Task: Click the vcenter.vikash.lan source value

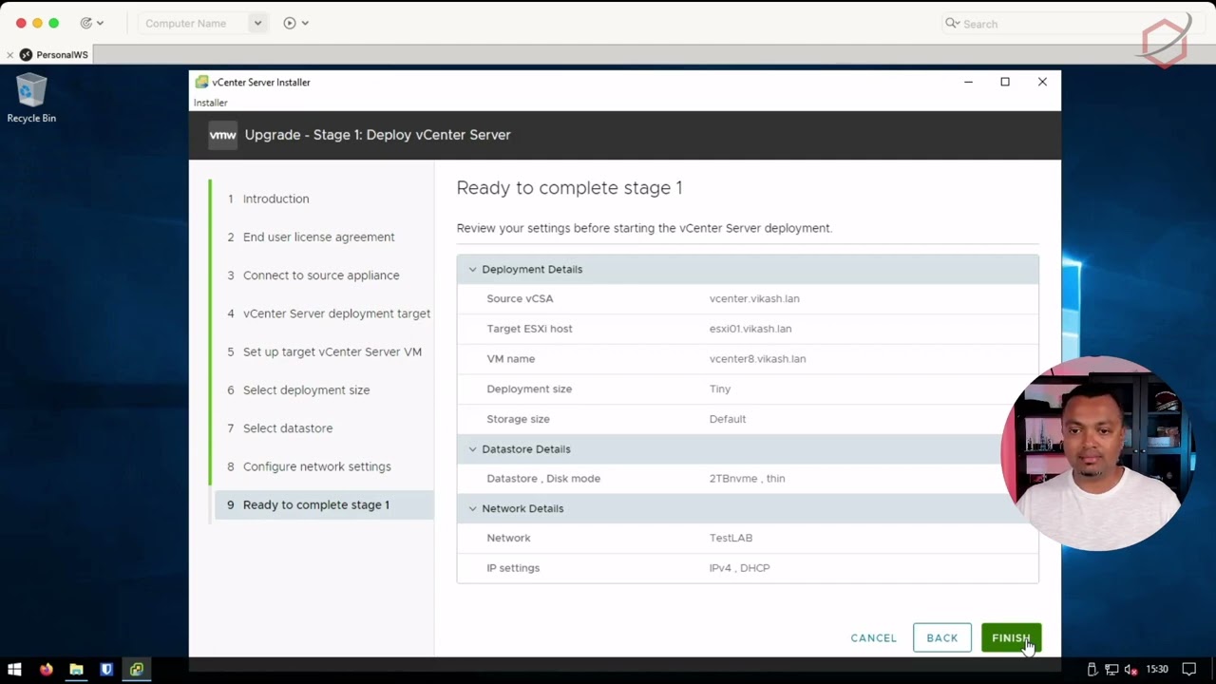Action: [x=754, y=298]
